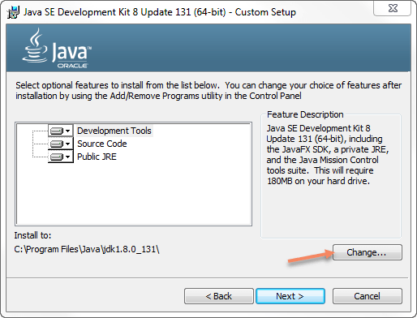Click the hard drive icon beside Public JRE
Viewport: 417px width, 318px height.
pyautogui.click(x=57, y=157)
